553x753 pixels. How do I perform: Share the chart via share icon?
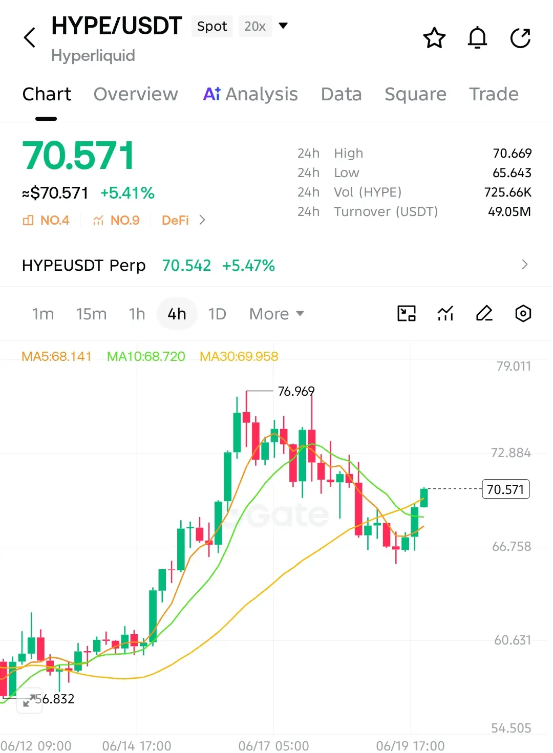(x=520, y=38)
